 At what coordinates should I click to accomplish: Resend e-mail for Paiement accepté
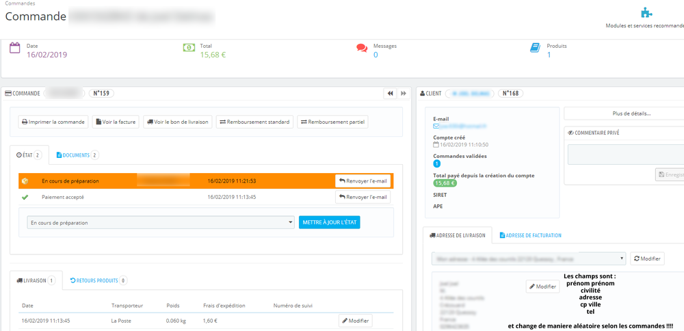363,197
